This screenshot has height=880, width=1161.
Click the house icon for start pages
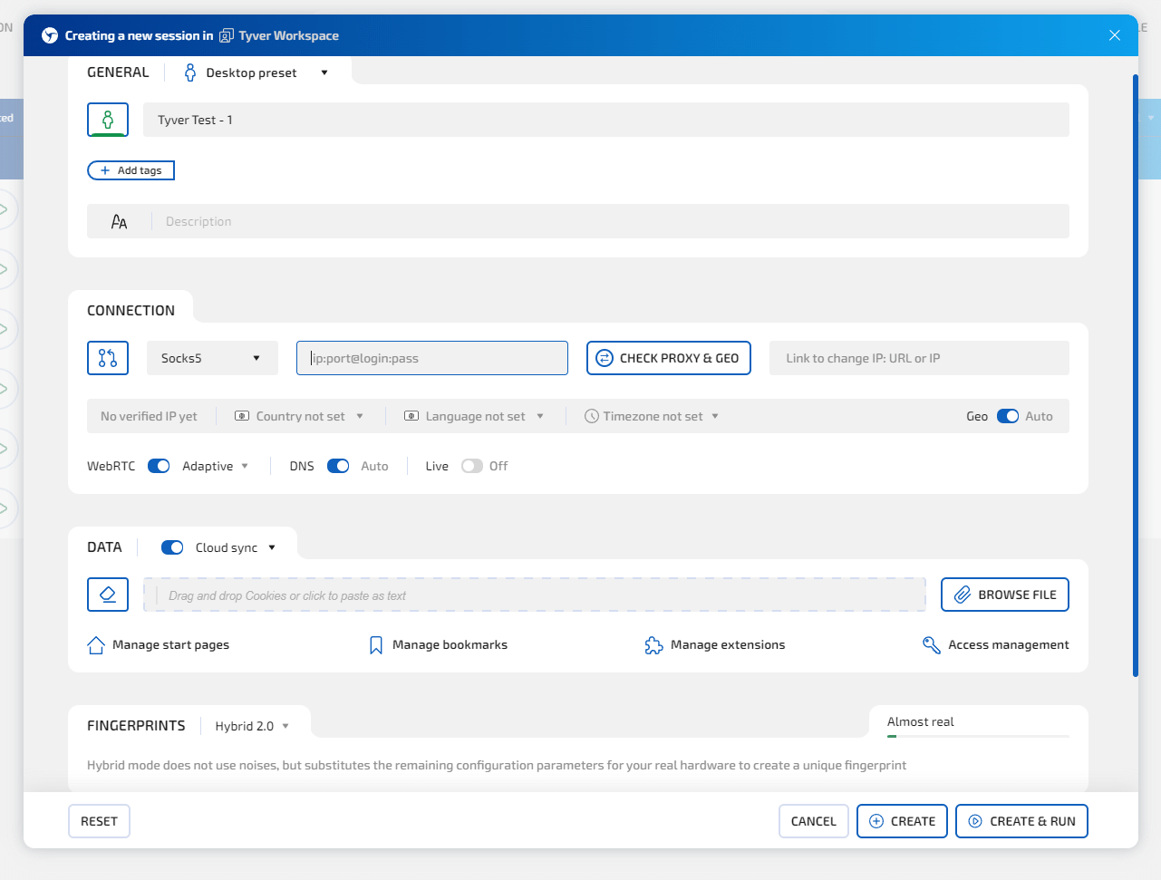pyautogui.click(x=96, y=645)
